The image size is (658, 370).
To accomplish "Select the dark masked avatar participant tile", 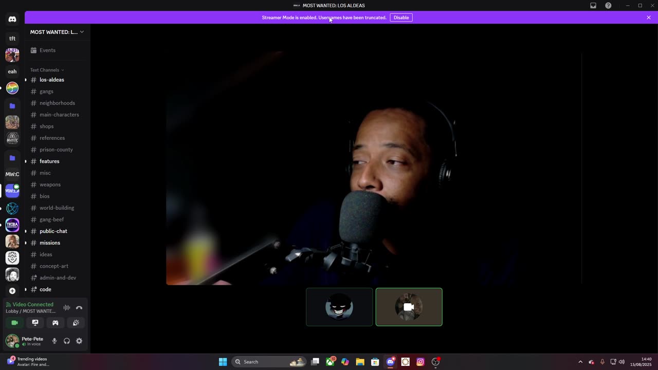I will [339, 307].
